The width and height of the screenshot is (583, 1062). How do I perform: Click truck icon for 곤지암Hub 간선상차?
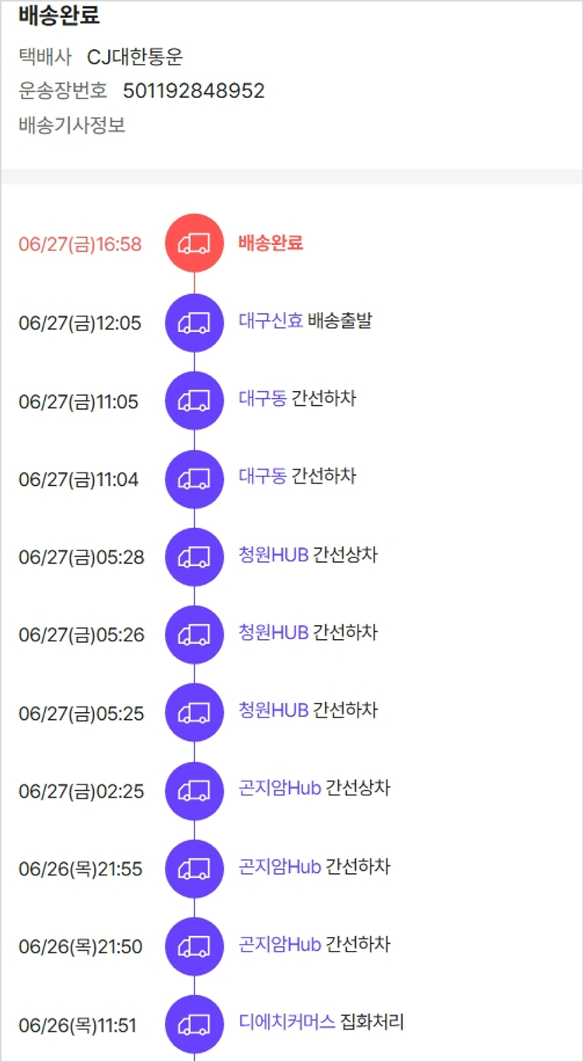click(x=194, y=791)
